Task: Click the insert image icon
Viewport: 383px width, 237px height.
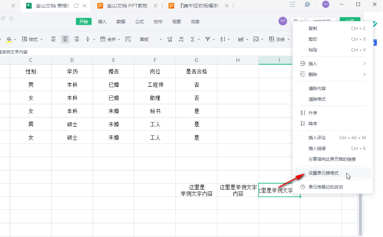Action: 256,39
